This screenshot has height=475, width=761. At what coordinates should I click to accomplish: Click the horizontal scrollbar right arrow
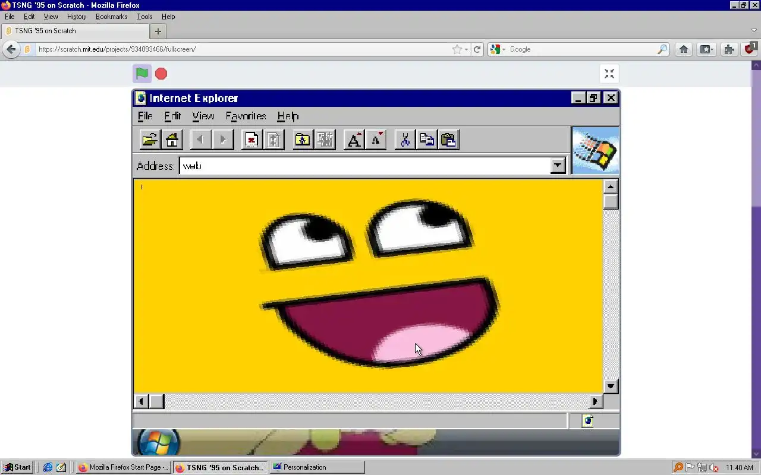(x=595, y=401)
